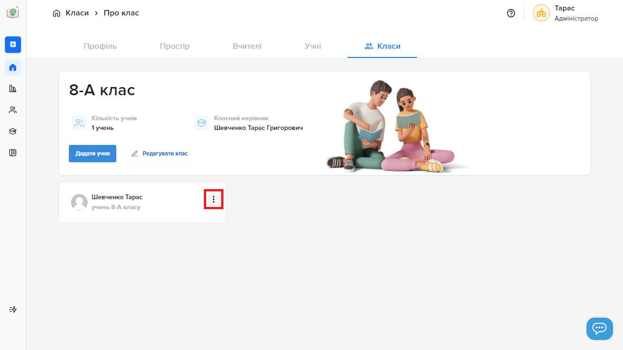The image size is (623, 350).
Task: Click the 'учень 8-А класу' subtitle
Action: click(x=116, y=207)
